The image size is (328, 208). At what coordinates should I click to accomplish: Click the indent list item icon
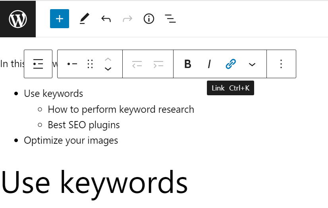click(x=158, y=64)
